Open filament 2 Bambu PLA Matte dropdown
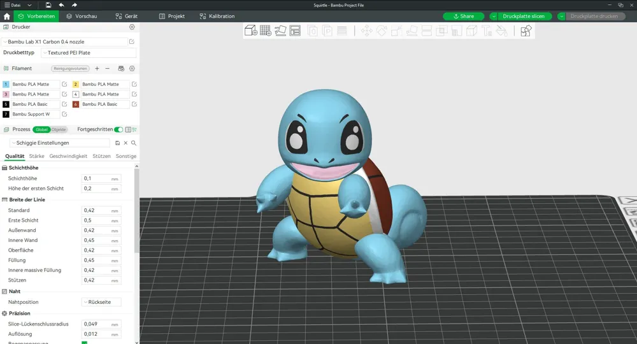Screen dimensions: 637x344 pyautogui.click(x=105, y=84)
